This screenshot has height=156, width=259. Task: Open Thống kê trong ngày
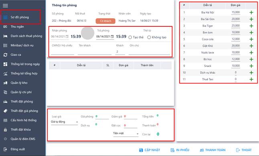pyautogui.click(x=25, y=64)
